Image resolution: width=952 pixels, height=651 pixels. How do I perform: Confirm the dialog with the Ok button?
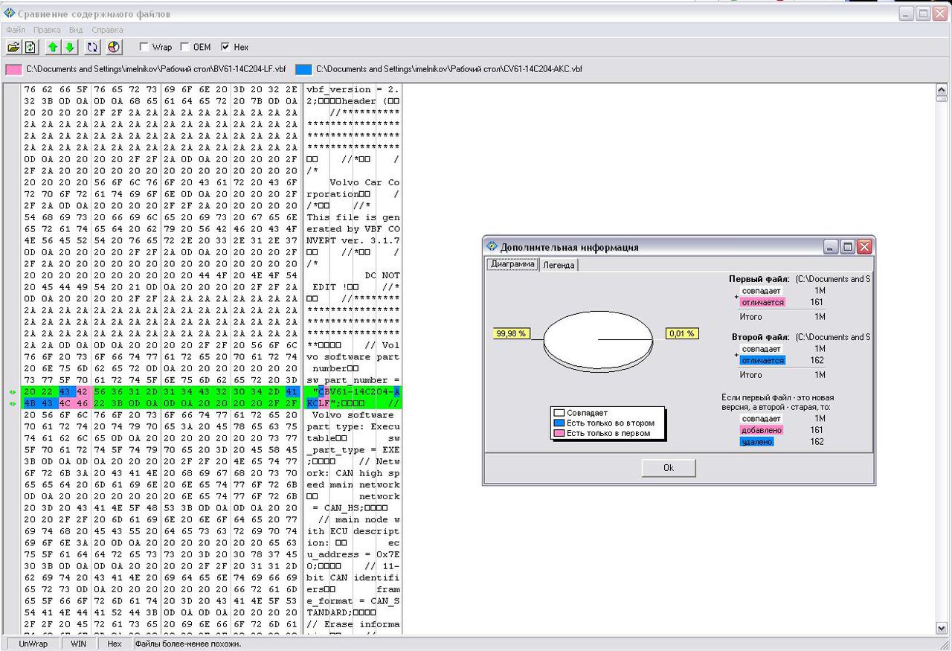pos(669,468)
